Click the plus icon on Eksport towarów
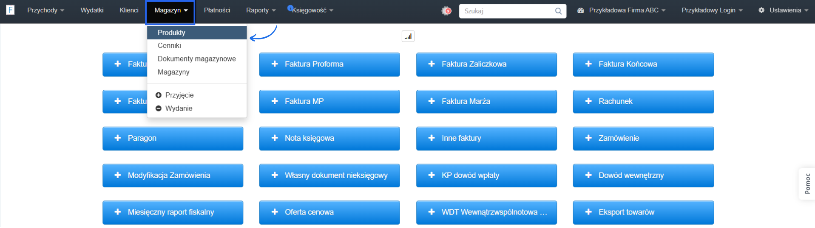The image size is (815, 228). [x=588, y=212]
